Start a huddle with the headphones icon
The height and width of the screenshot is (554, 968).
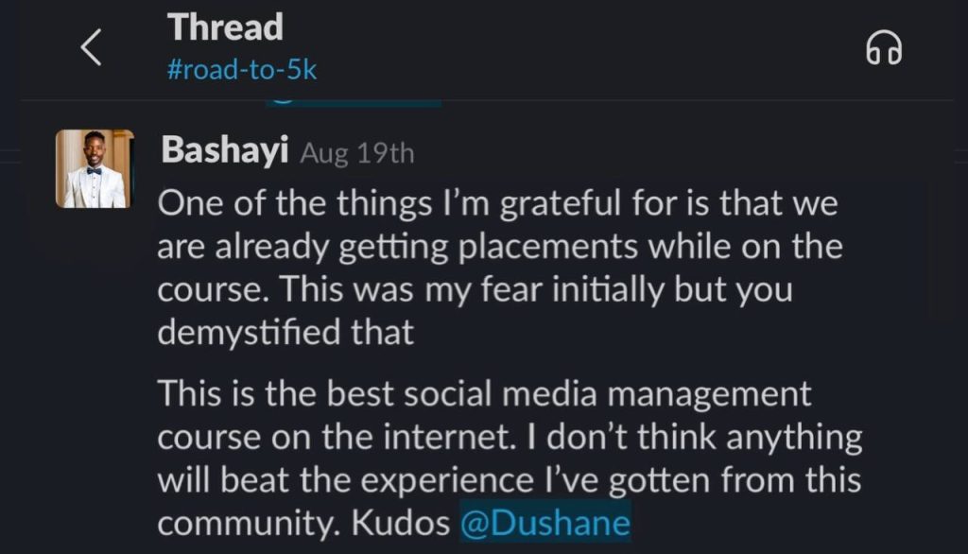[884, 48]
